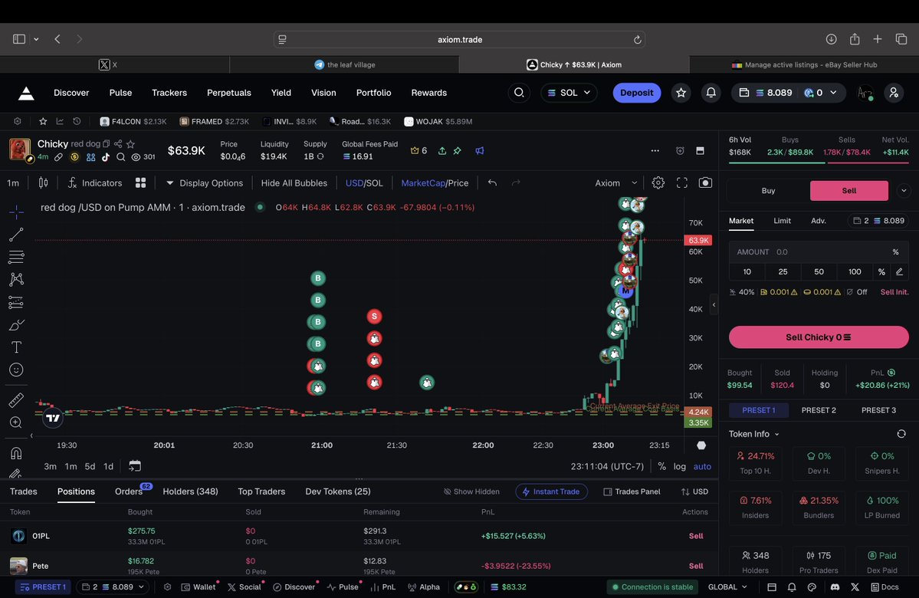Click the zoom in chart tool
Screen dimensions: 919x598
16,422
